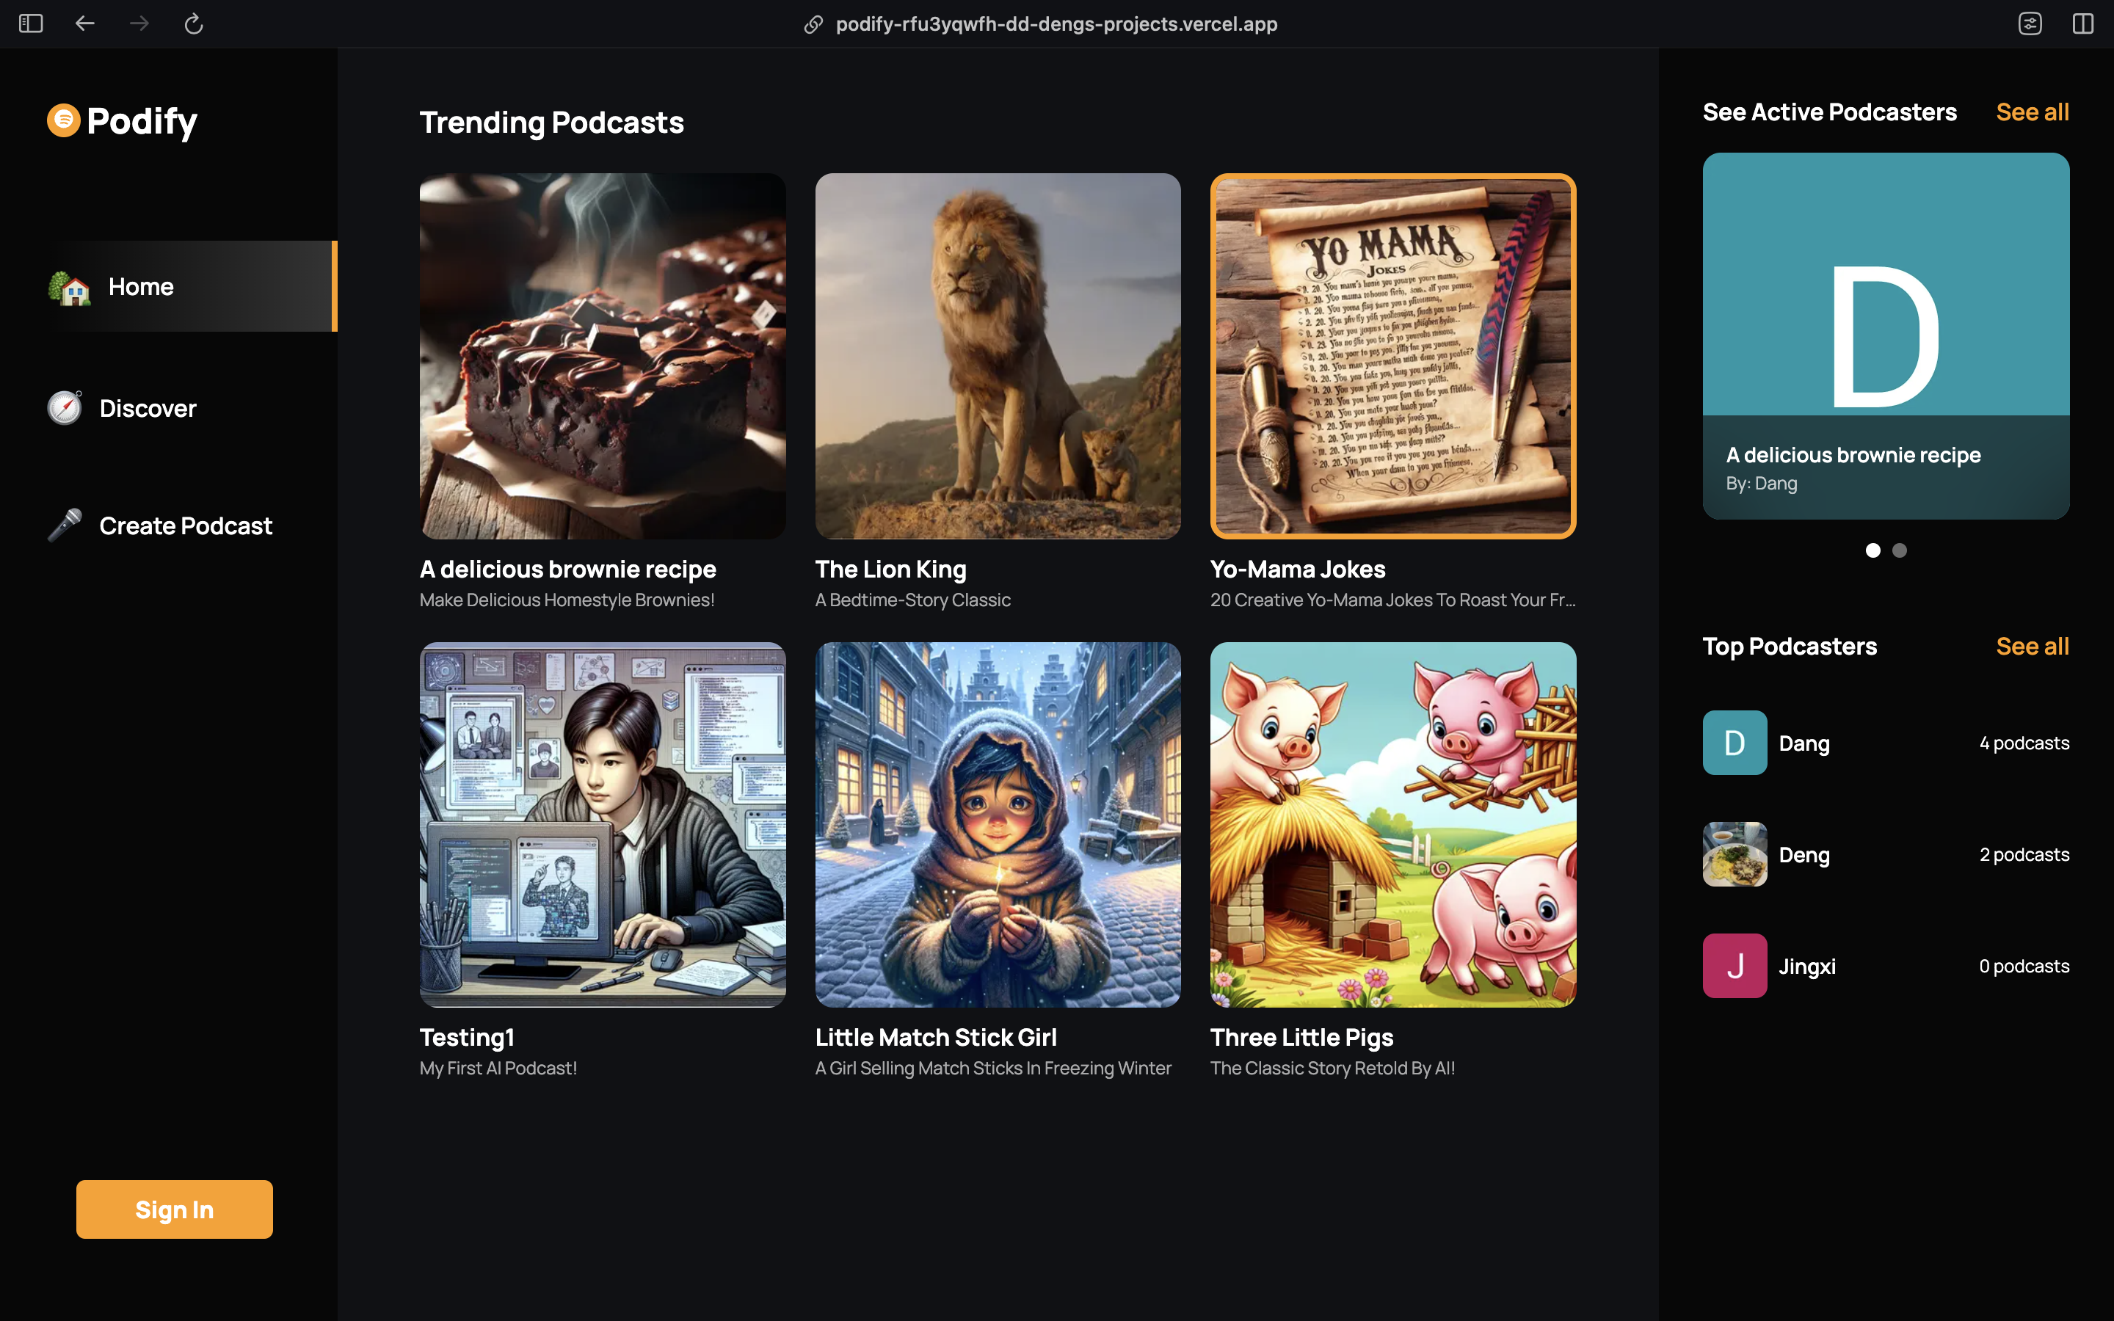Select the Discover menu item
Image resolution: width=2114 pixels, height=1321 pixels.
[x=148, y=408]
